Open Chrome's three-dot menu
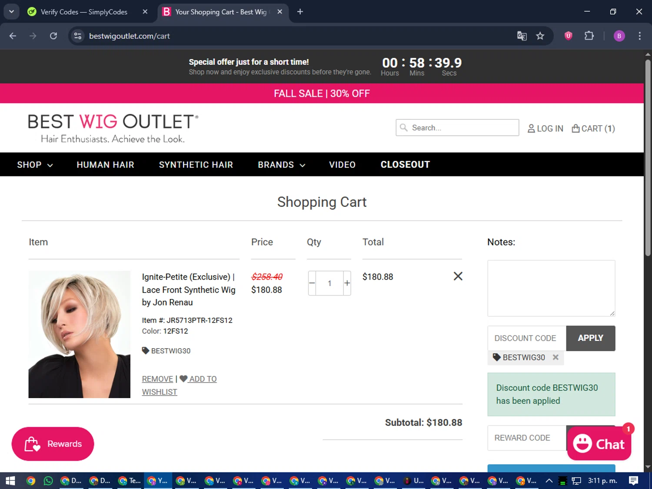 pyautogui.click(x=639, y=36)
